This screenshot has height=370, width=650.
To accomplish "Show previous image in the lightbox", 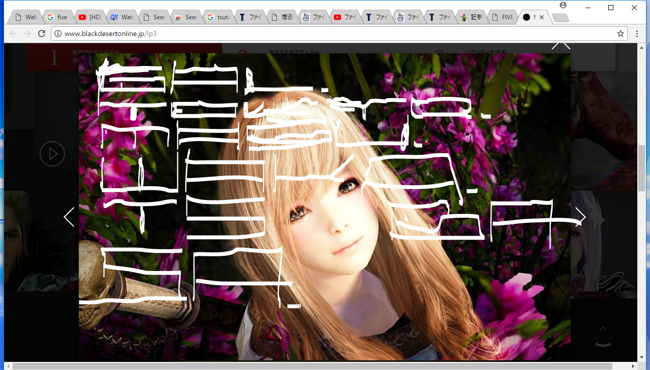I will pos(69,217).
